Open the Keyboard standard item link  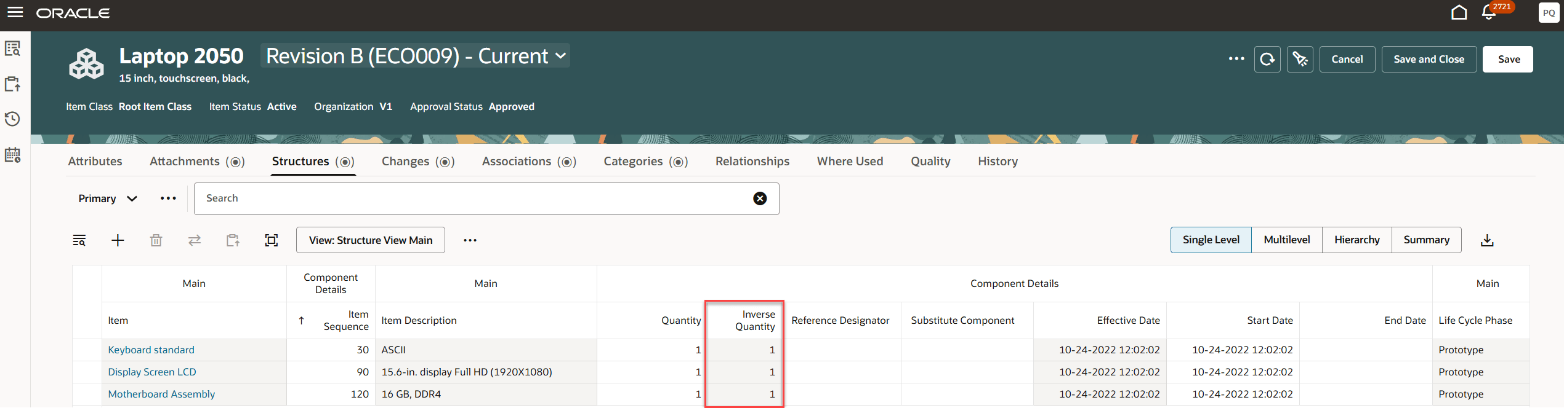pos(151,350)
